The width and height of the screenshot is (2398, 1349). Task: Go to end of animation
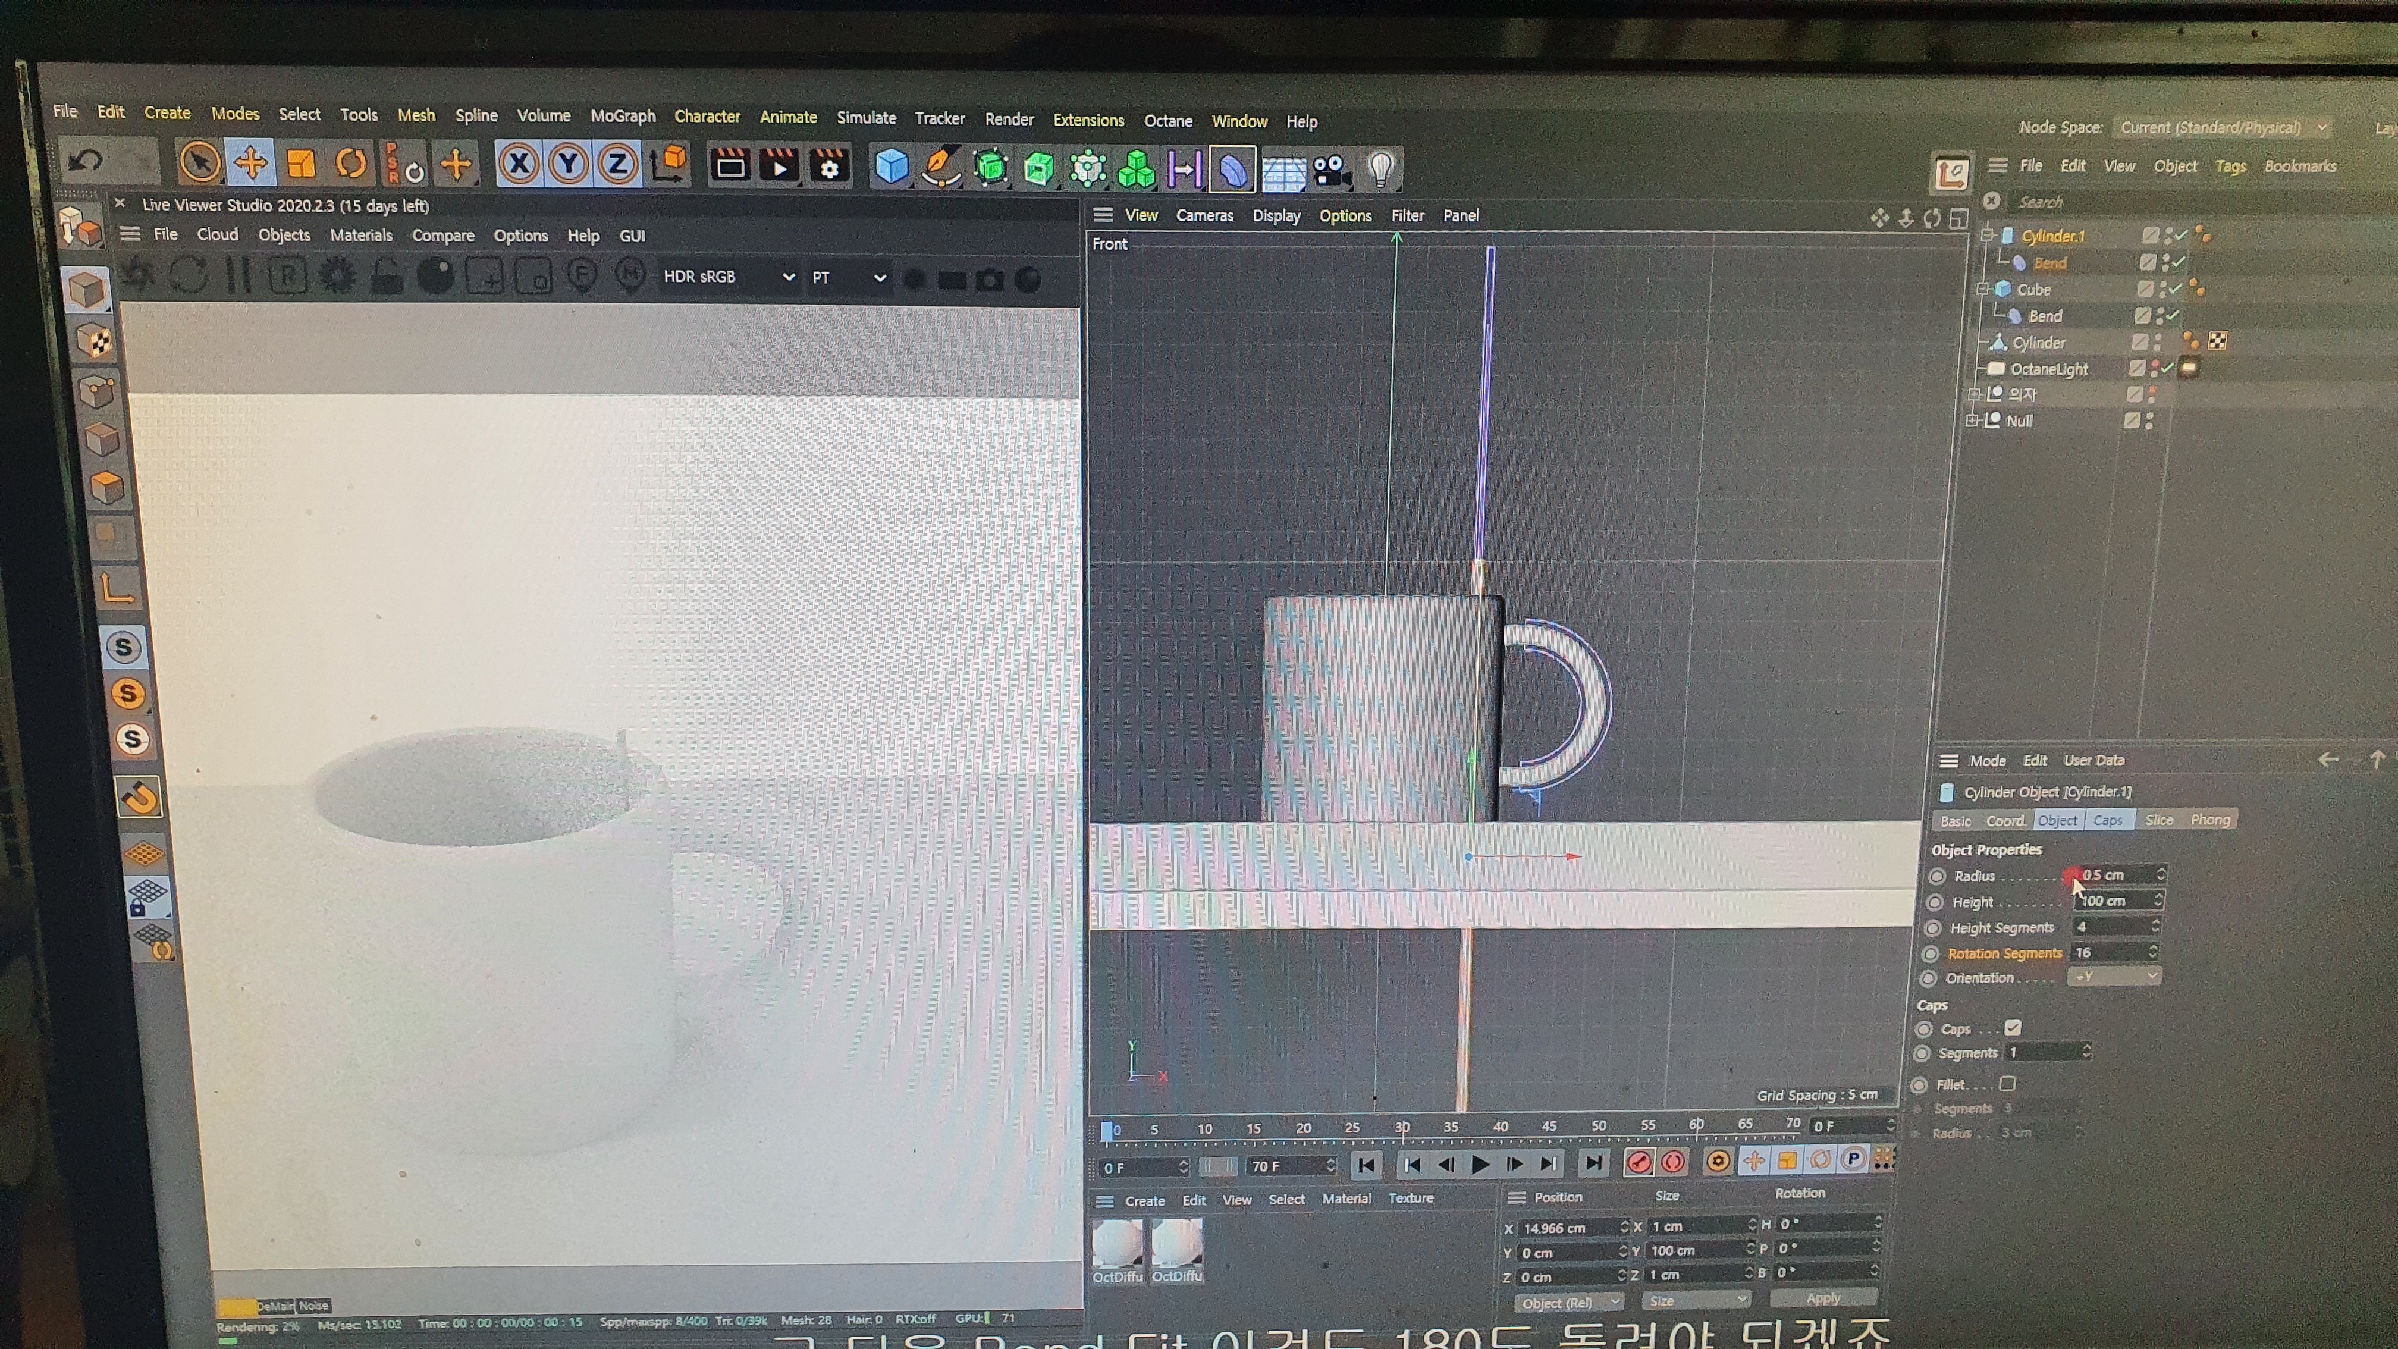(1594, 1163)
